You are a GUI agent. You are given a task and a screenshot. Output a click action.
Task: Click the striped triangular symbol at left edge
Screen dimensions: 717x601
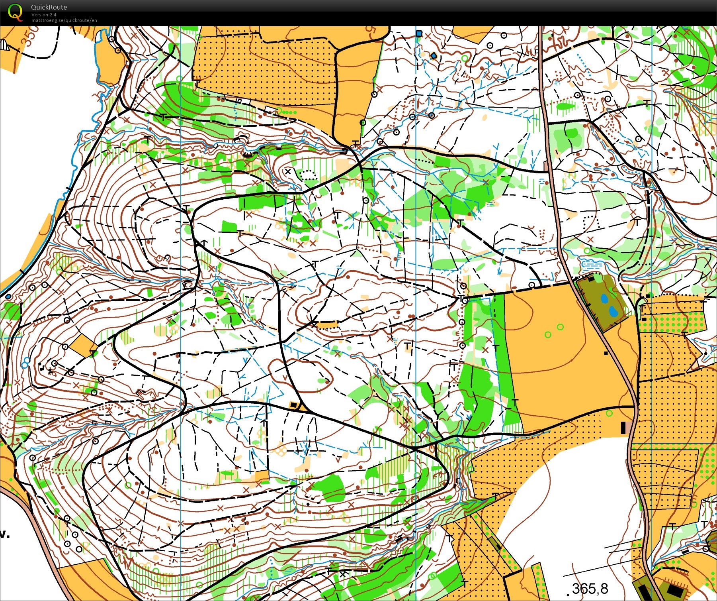(5, 45)
